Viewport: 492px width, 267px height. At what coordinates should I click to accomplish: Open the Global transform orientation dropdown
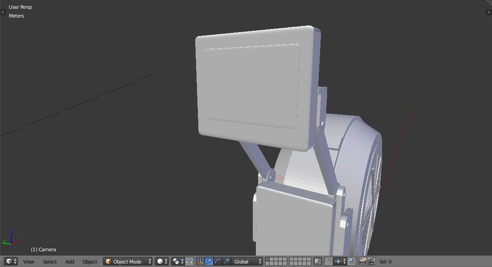click(247, 261)
